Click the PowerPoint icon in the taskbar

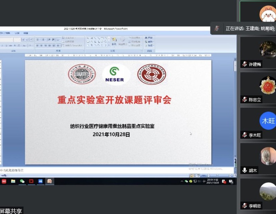coord(49,181)
